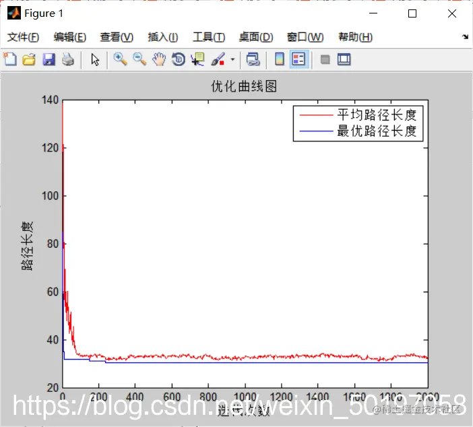Open the 插入(I) menu

(x=162, y=37)
